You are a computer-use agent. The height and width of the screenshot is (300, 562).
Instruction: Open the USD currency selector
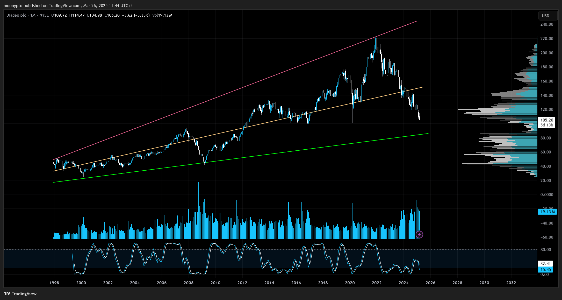tap(548, 16)
